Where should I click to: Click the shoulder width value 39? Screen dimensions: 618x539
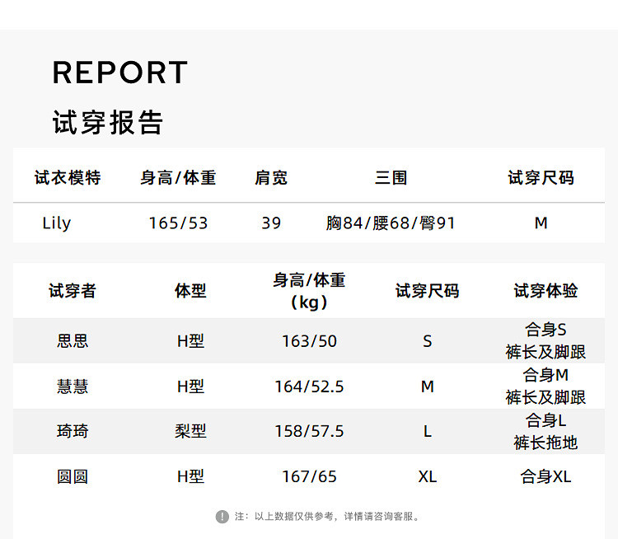(271, 223)
